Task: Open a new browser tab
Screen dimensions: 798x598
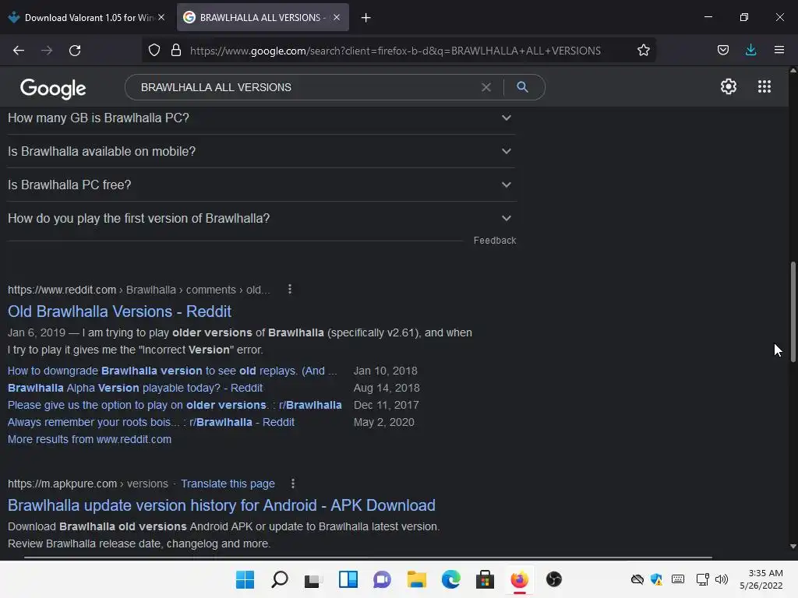Action: (366, 18)
